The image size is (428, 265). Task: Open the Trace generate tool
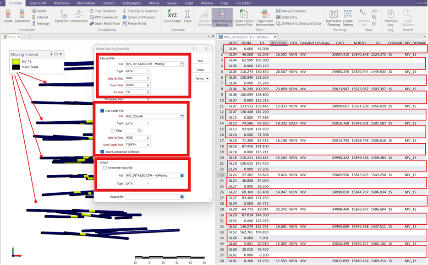[x=188, y=15]
